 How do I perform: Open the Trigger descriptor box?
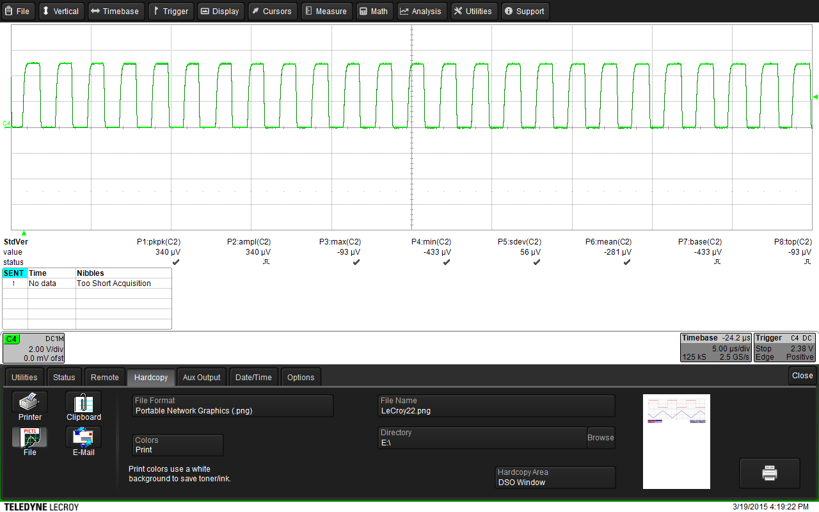784,348
